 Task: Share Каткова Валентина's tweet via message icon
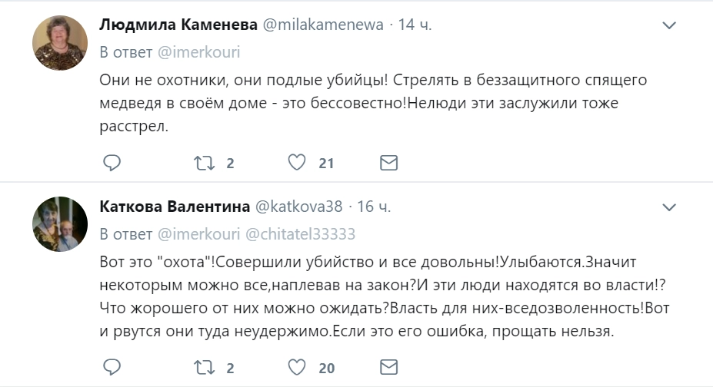coord(389,367)
